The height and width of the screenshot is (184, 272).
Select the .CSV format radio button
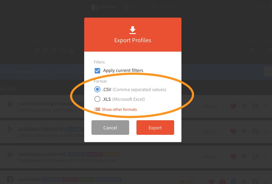[x=97, y=89]
